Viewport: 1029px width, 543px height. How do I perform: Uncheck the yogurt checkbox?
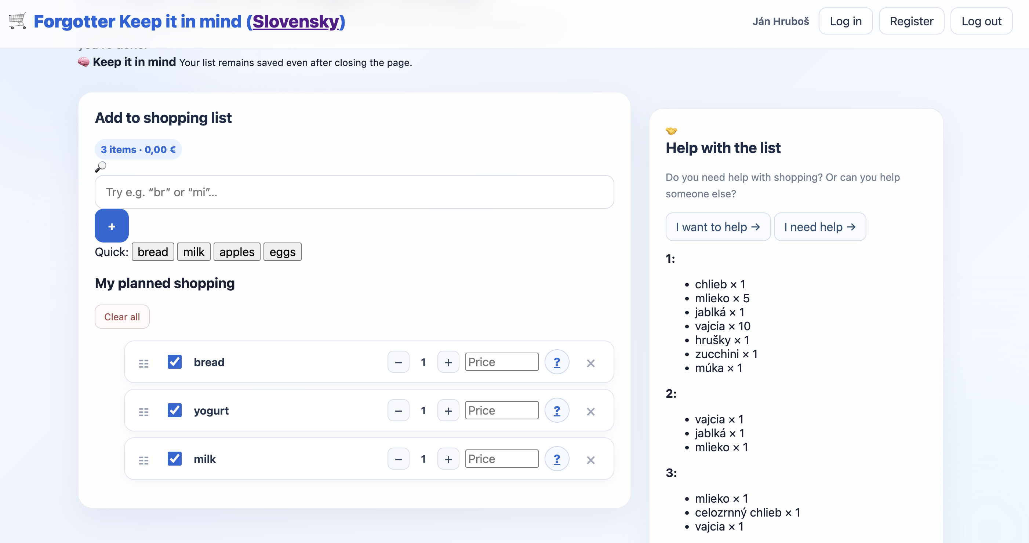tap(175, 410)
